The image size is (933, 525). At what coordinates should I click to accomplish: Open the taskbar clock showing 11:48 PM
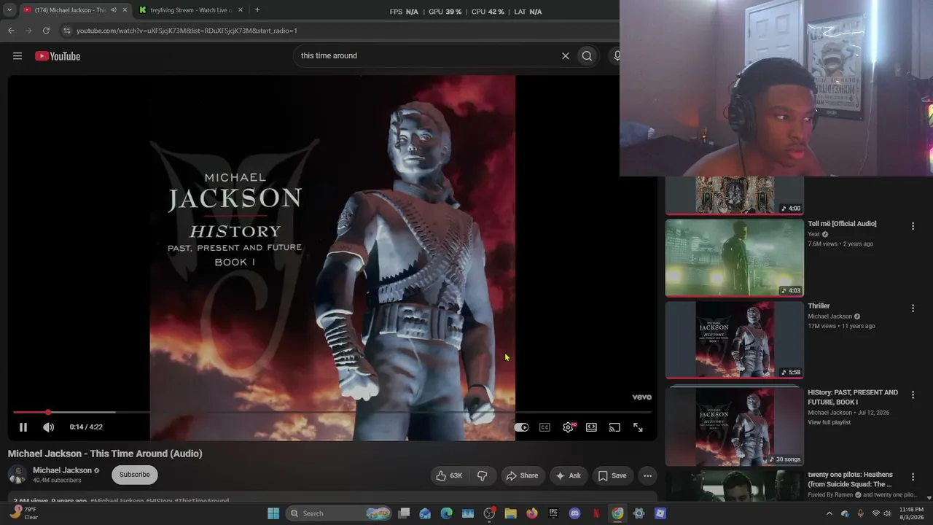pyautogui.click(x=911, y=513)
